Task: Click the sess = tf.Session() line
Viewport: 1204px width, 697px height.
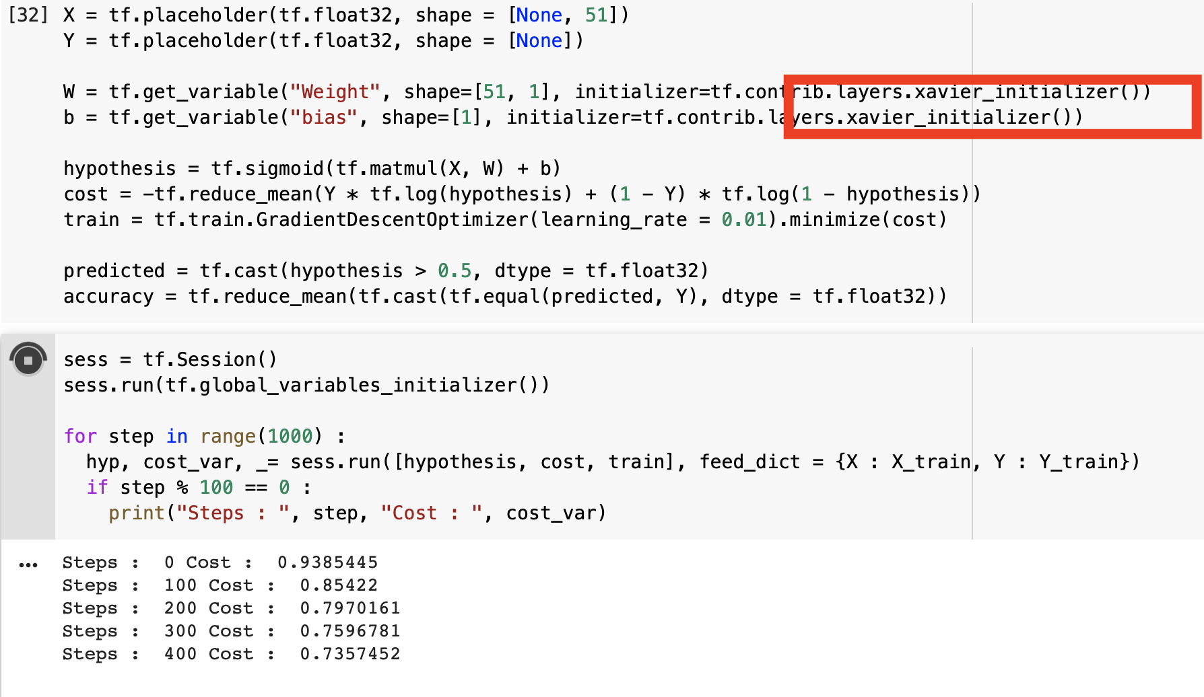Action: pos(170,359)
